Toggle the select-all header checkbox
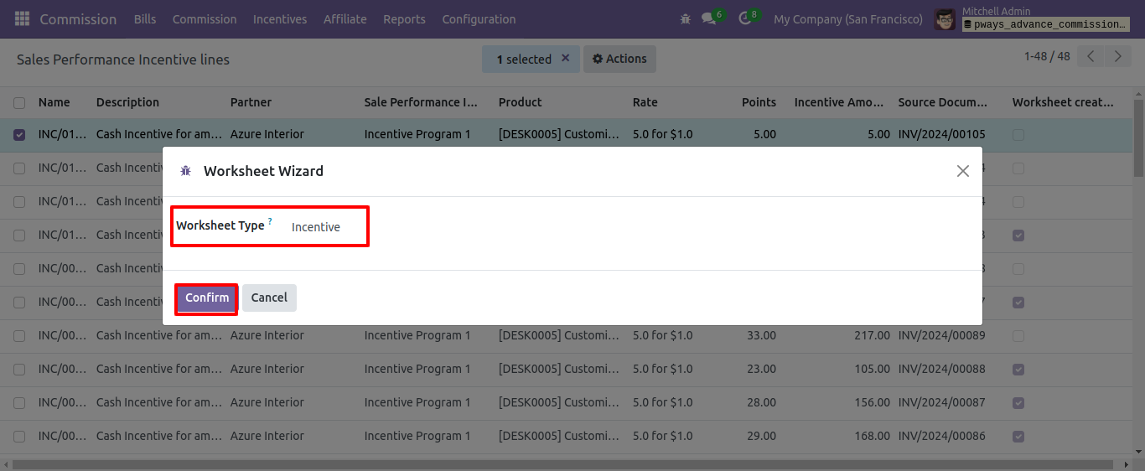The image size is (1145, 471). (x=19, y=102)
